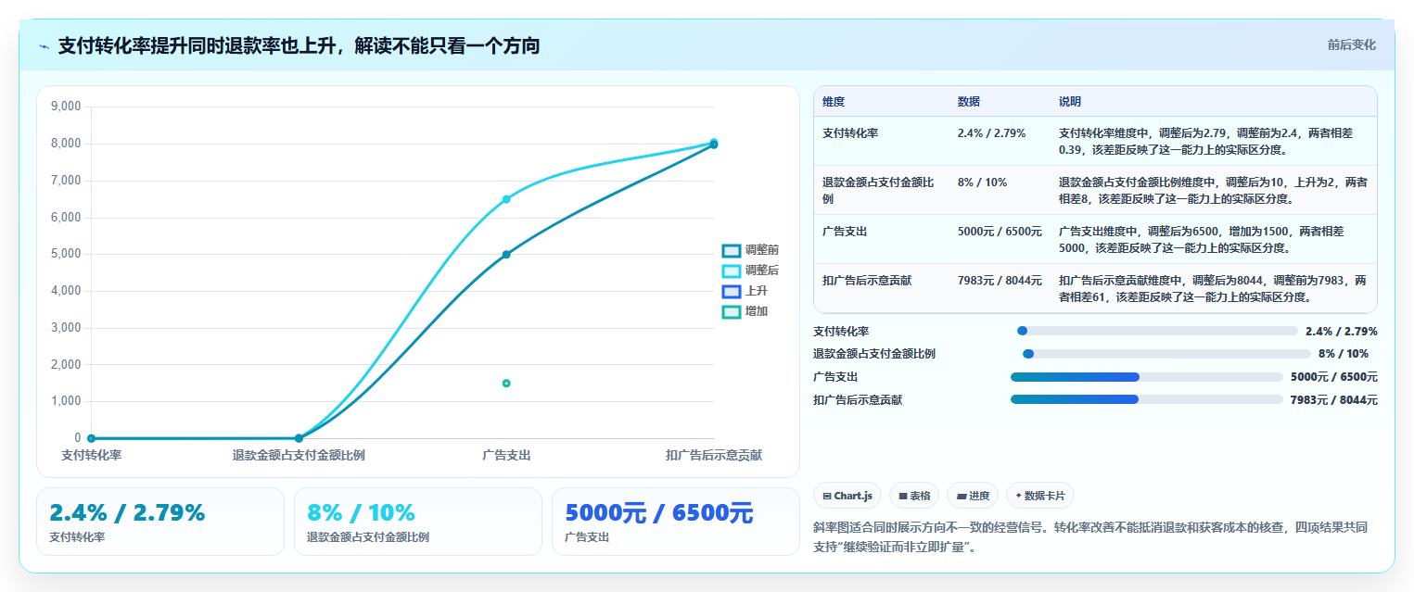Select the 表格 chip
This screenshot has width=1414, height=592.
pyautogui.click(x=914, y=496)
